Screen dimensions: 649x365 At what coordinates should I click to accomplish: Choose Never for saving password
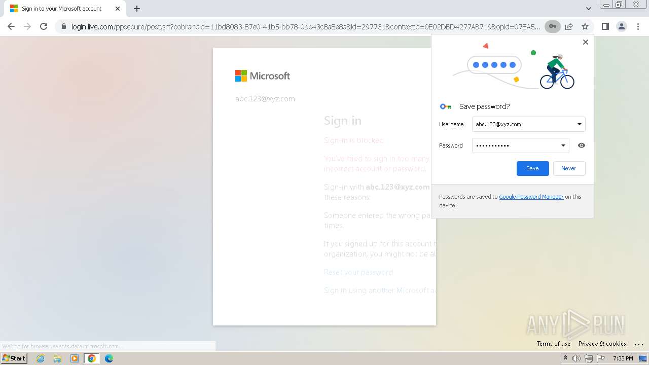click(x=569, y=168)
